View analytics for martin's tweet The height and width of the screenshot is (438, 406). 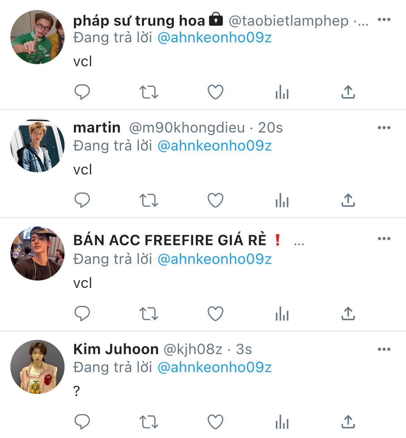(x=282, y=200)
